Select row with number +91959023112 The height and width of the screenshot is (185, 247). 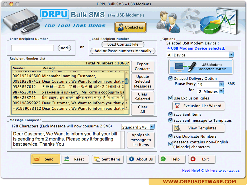68,108
